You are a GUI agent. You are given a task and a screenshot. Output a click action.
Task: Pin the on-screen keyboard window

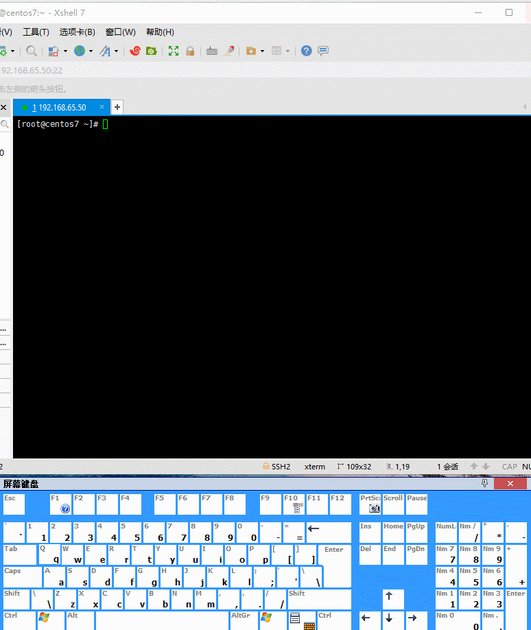tap(485, 483)
